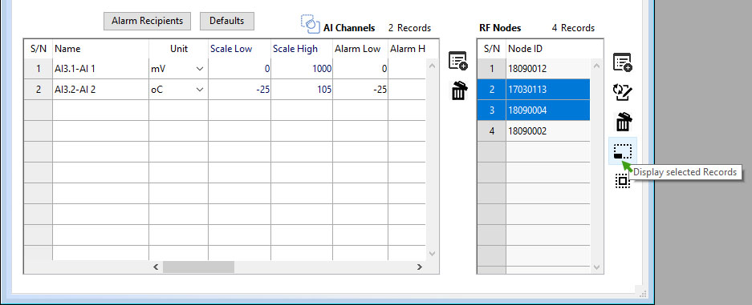Click up arrow of RF Nodes vertical scrollbar
This screenshot has height=305, width=752.
(596, 66)
